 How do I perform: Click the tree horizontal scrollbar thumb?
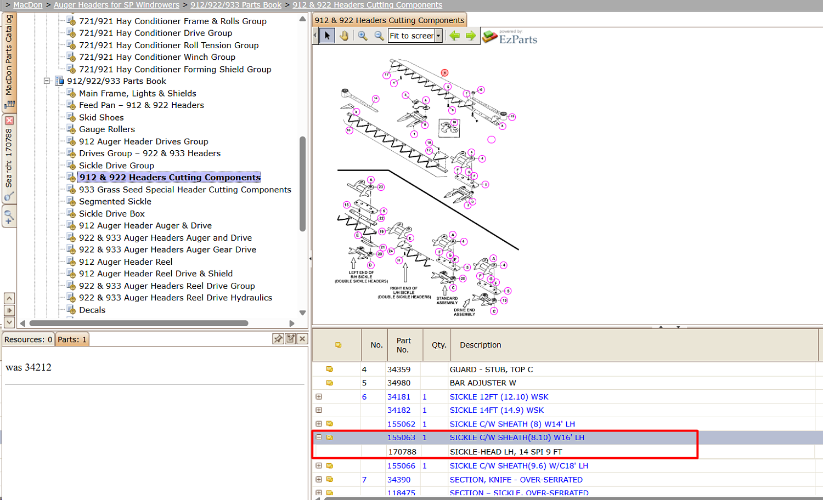[x=139, y=323]
